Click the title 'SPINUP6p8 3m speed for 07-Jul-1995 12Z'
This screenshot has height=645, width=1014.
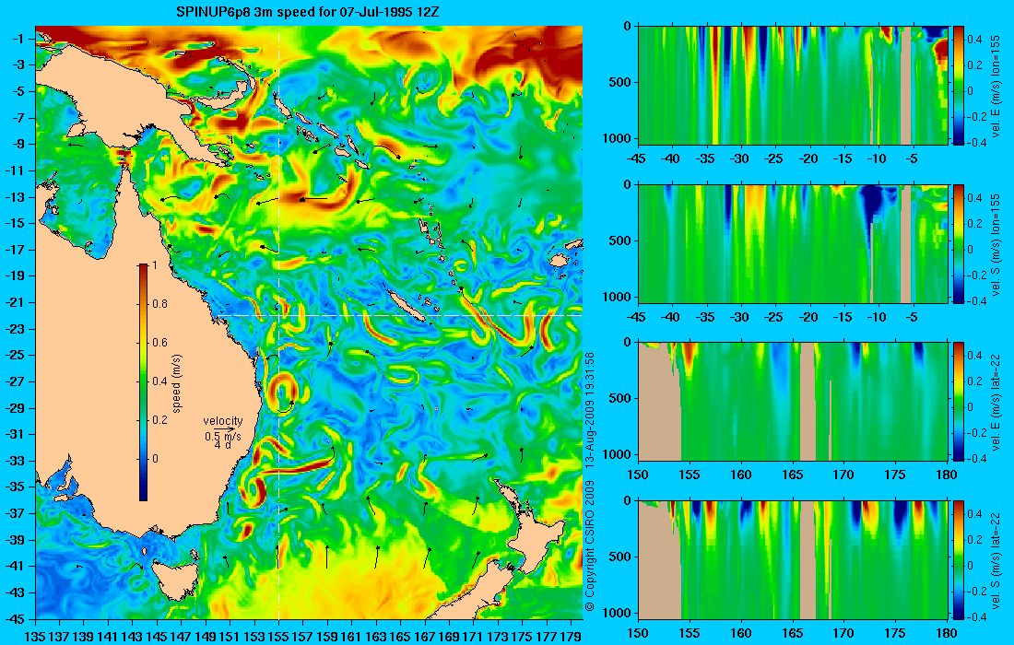click(309, 12)
